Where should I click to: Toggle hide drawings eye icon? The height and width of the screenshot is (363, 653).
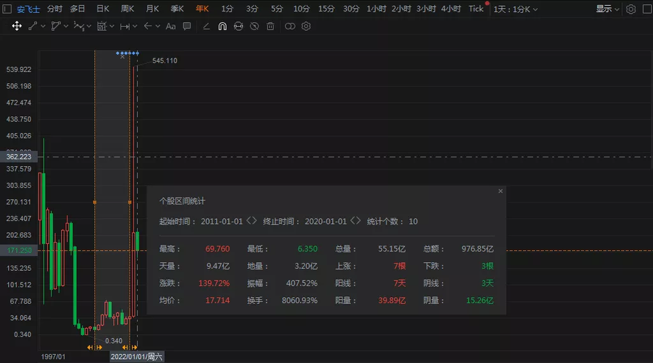coord(254,26)
